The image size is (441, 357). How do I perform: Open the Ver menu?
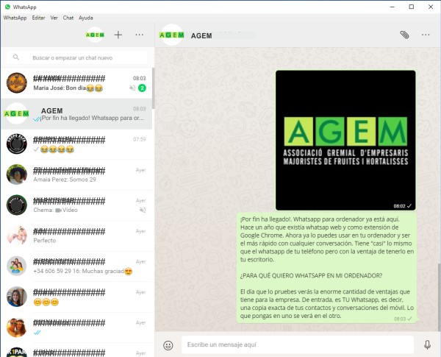click(54, 18)
